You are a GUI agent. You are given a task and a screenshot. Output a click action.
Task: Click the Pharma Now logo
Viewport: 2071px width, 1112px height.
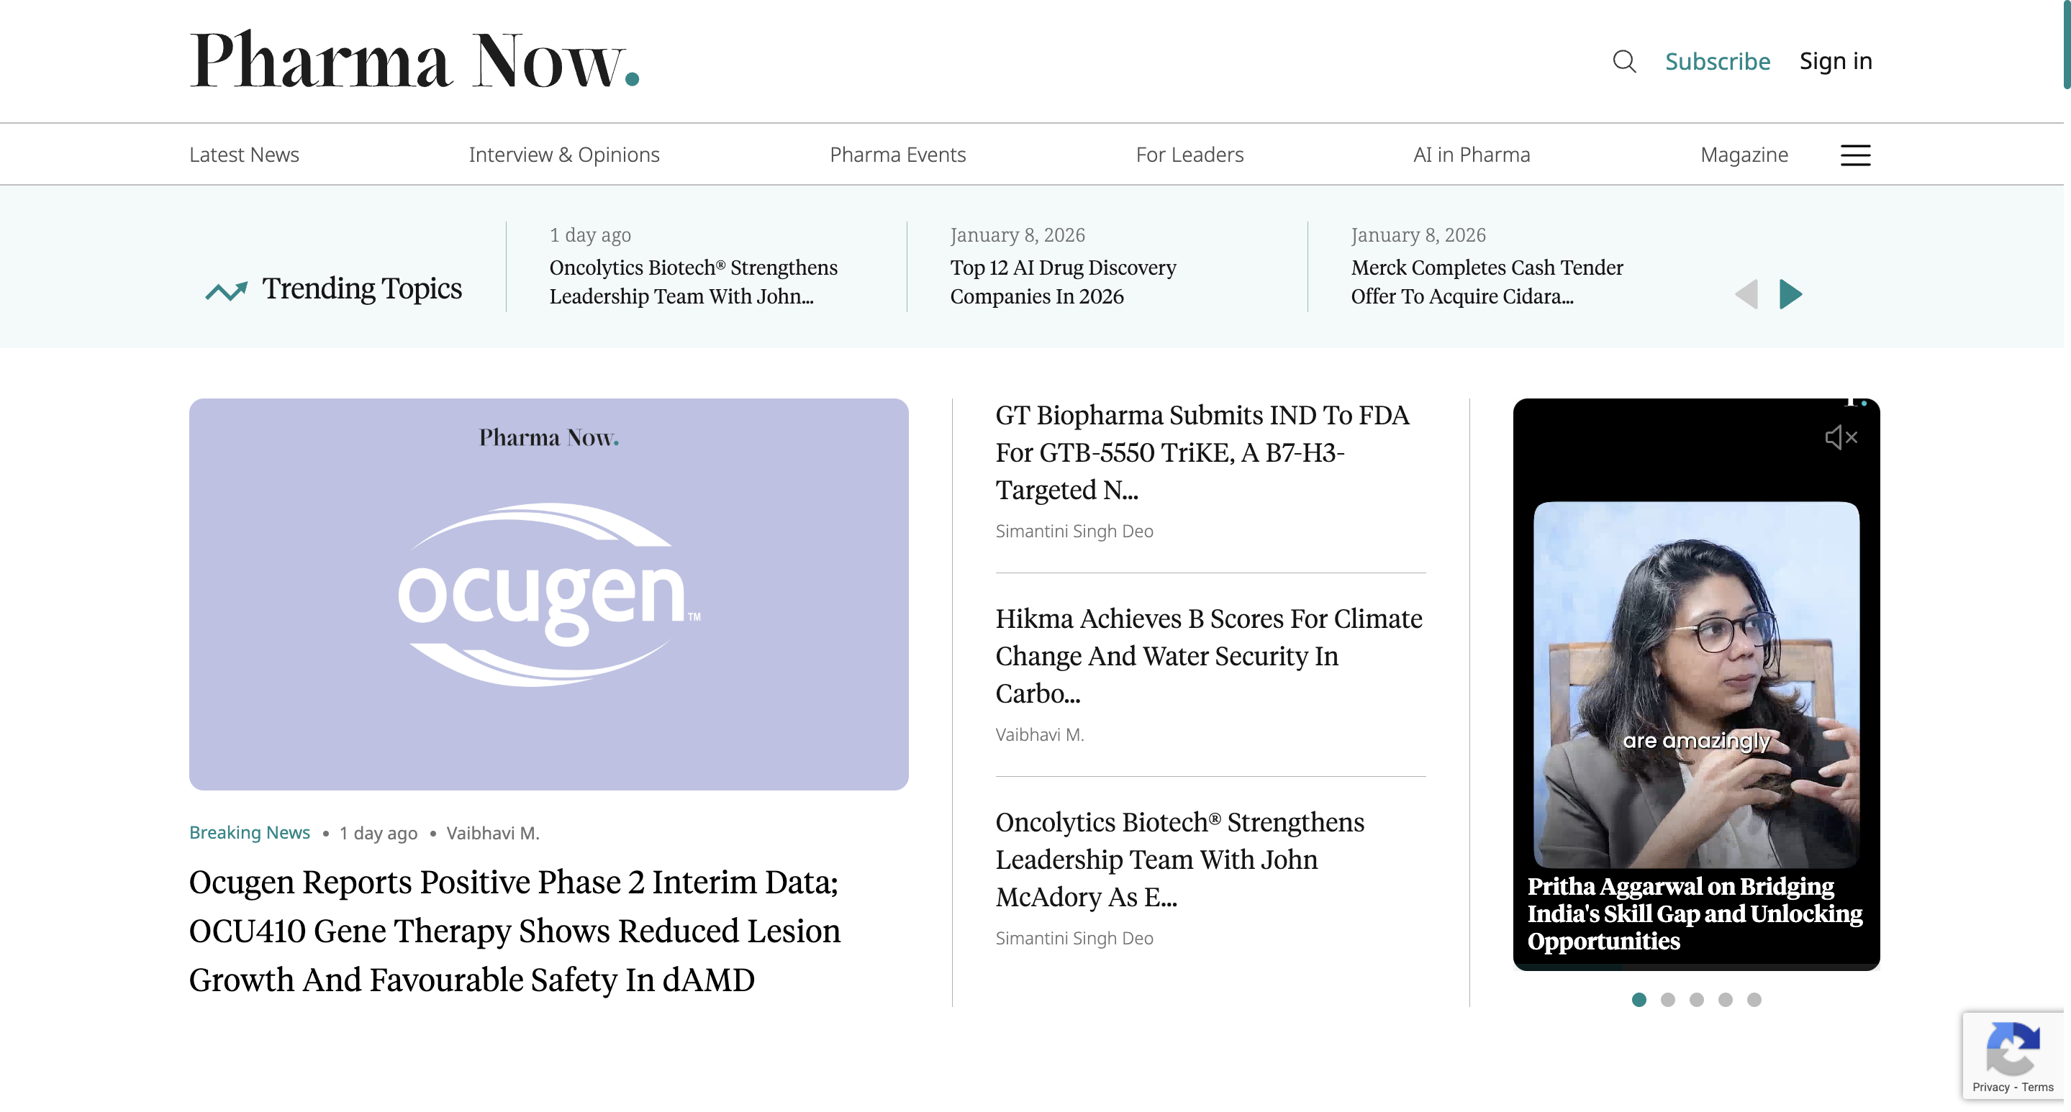coord(414,60)
